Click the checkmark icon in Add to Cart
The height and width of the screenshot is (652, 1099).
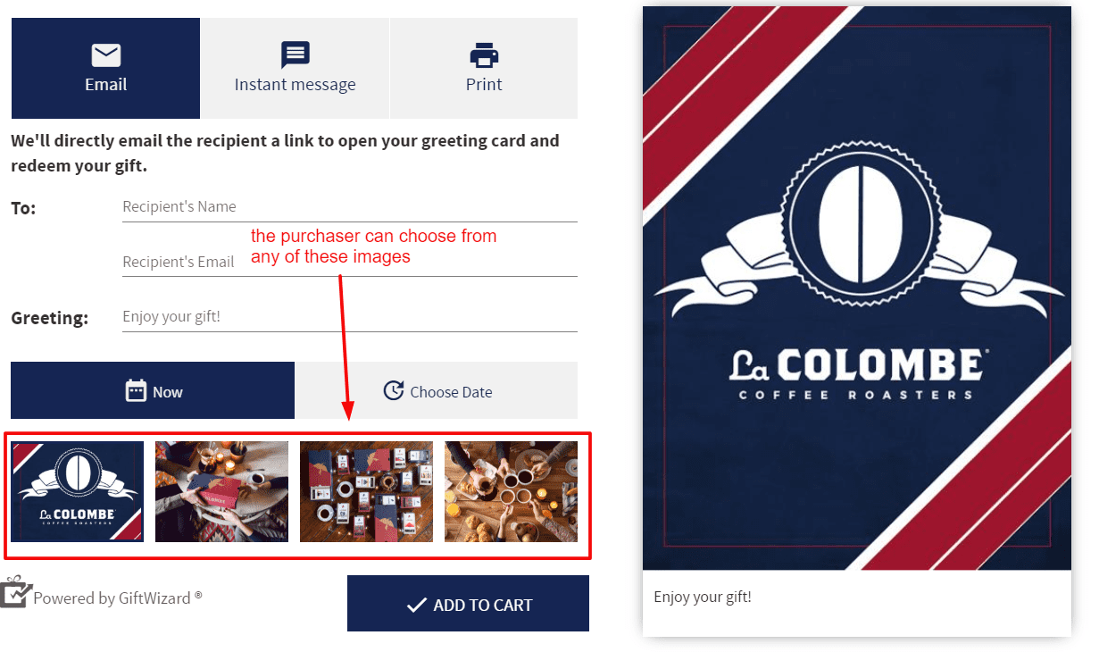416,605
